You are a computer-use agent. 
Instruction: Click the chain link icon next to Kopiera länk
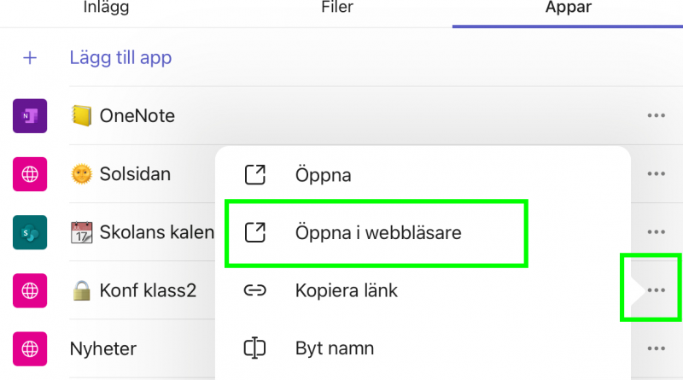[254, 290]
